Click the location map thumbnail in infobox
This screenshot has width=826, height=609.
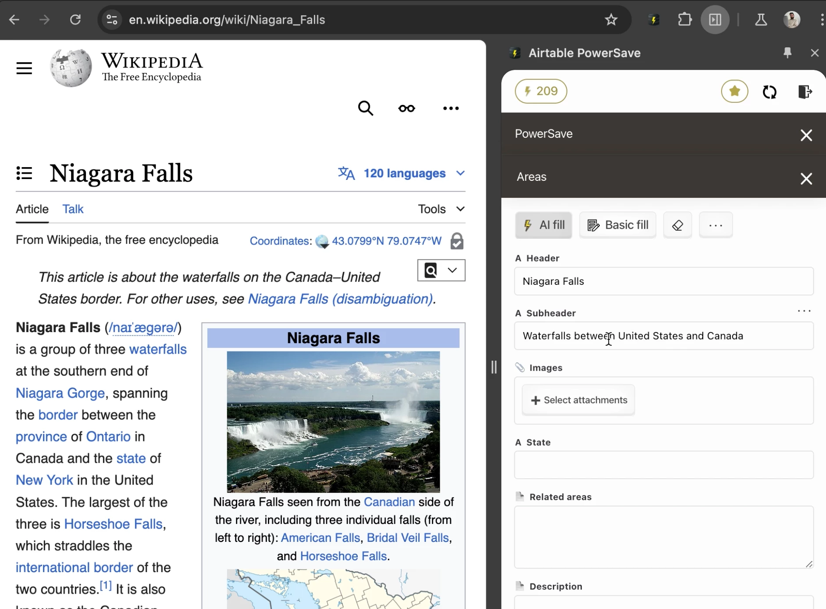[x=333, y=589]
